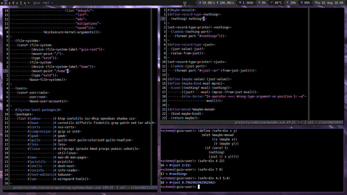Click nss-certs in the certs row
The image size is (347, 195).
(66, 127)
